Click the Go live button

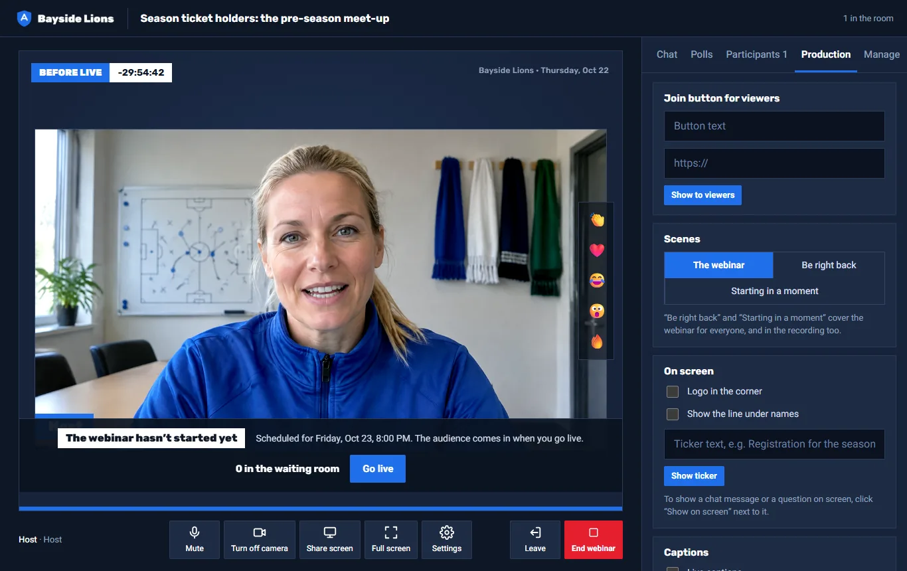[x=378, y=469]
